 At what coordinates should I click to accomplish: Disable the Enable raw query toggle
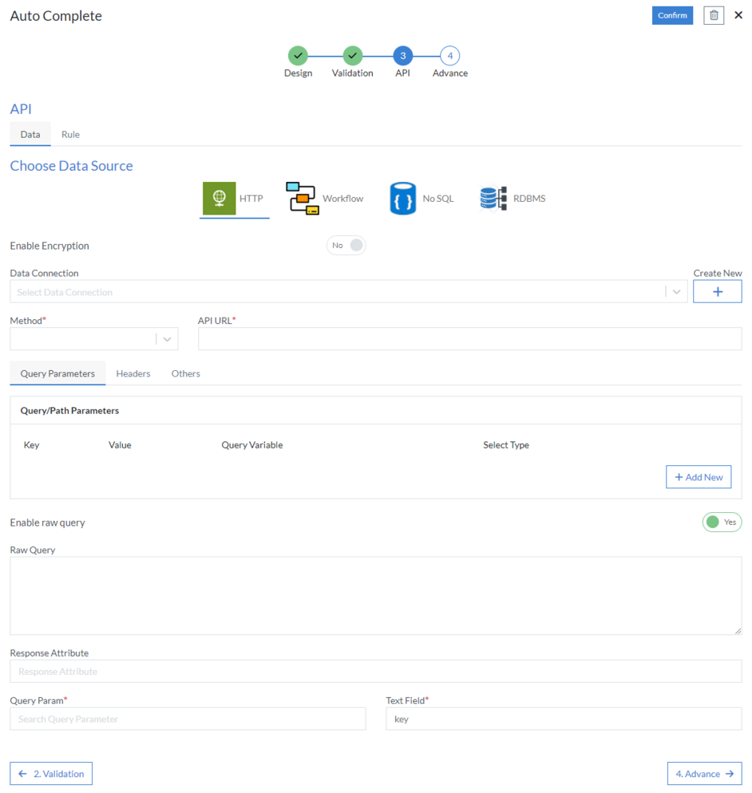point(722,523)
